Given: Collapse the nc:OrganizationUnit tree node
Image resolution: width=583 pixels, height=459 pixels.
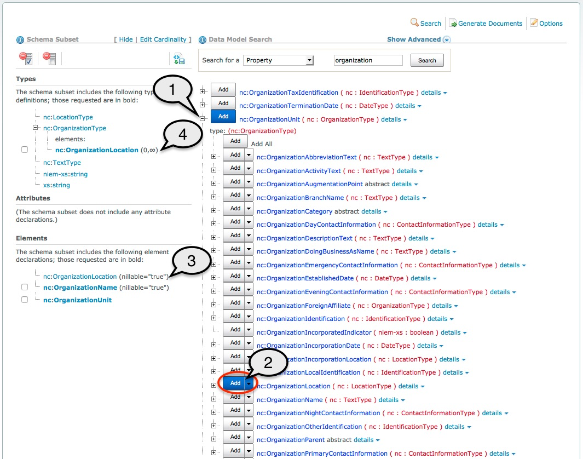Looking at the screenshot, I should 203,118.
